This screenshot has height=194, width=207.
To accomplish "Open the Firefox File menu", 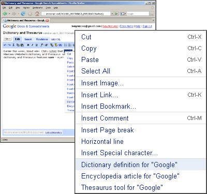I will point(4,8).
